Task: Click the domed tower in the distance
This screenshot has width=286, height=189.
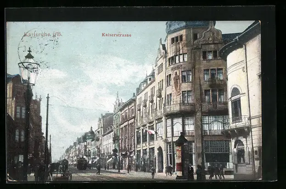Action: pyautogui.click(x=91, y=133)
